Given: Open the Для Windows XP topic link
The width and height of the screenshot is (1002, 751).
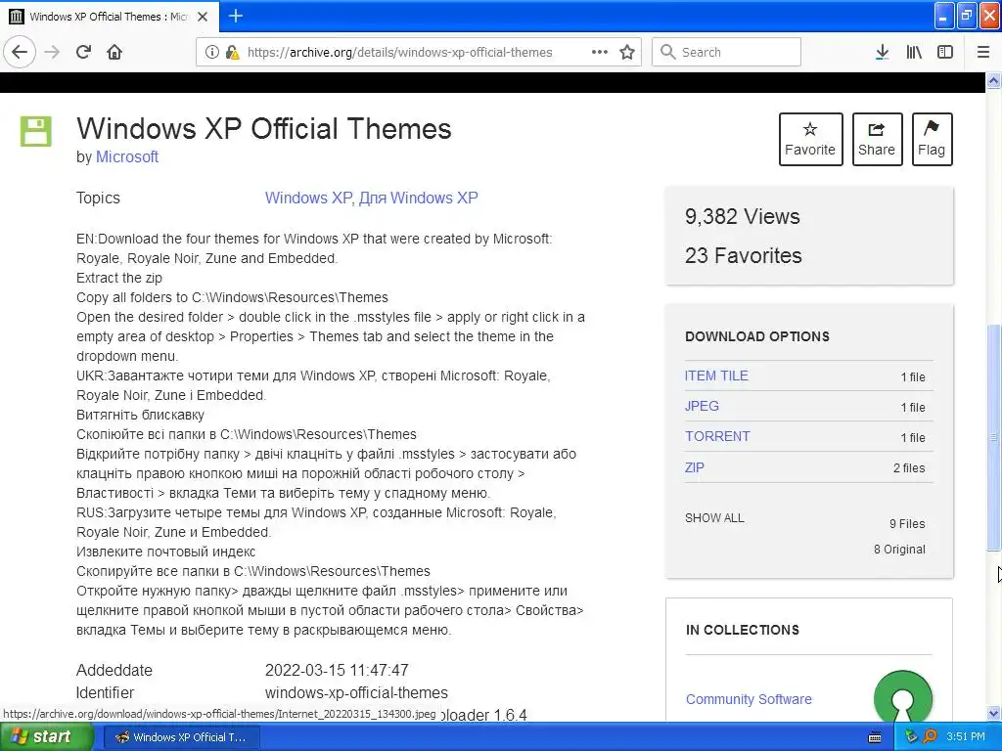Looking at the screenshot, I should coord(419,198).
